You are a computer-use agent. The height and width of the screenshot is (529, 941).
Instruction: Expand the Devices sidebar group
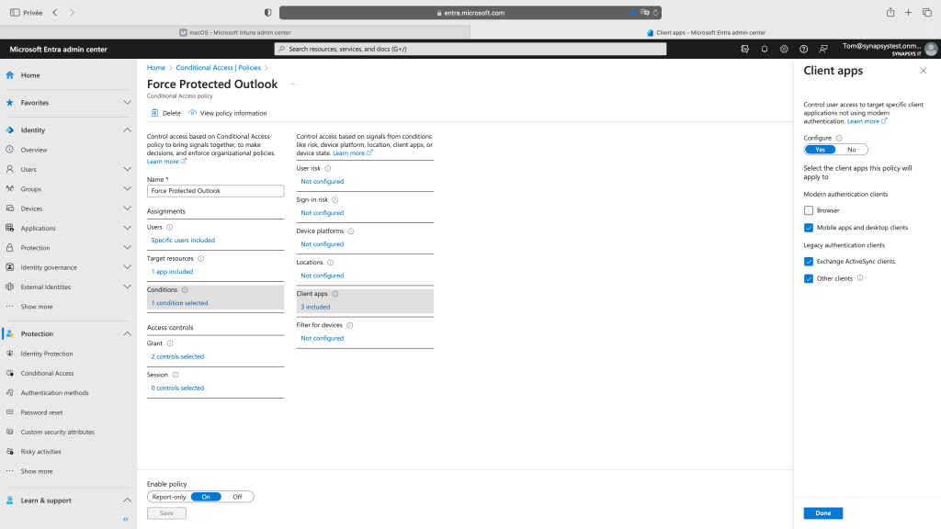pyautogui.click(x=127, y=208)
